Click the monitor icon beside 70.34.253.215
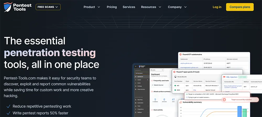This screenshot has height=117, width=262. coord(176,77)
